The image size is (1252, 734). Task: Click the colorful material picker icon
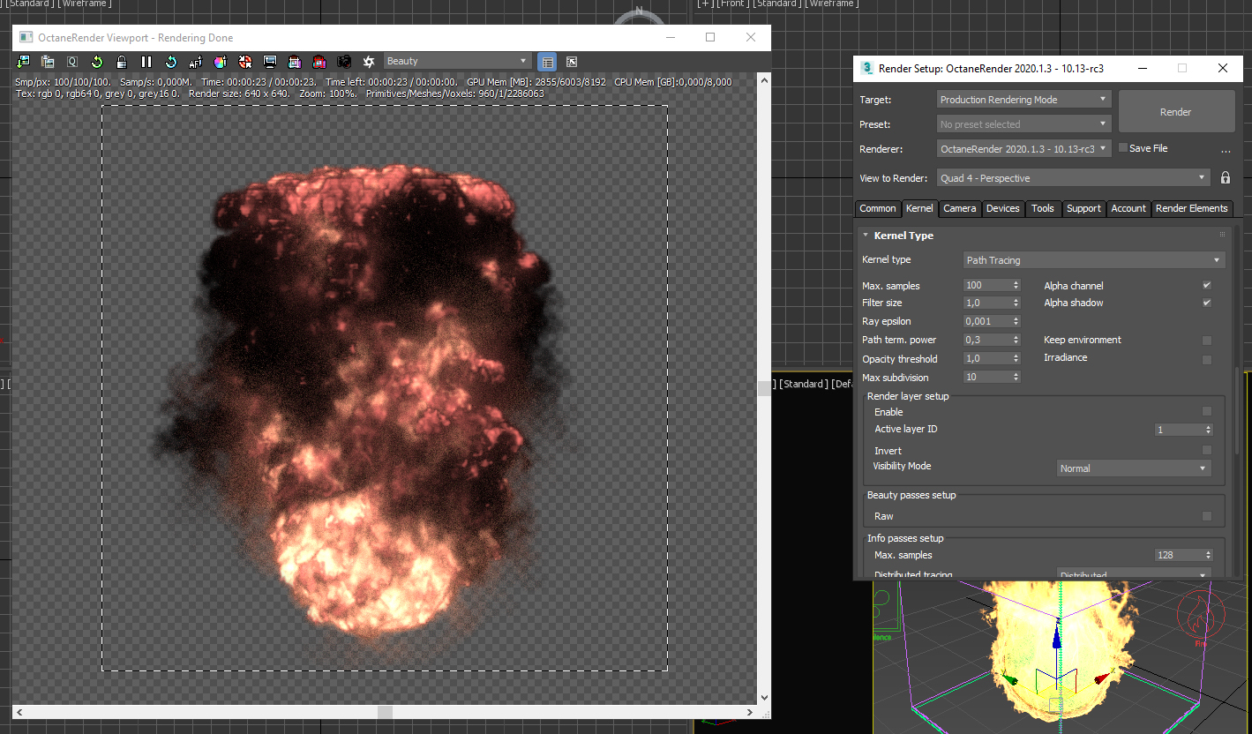[221, 62]
